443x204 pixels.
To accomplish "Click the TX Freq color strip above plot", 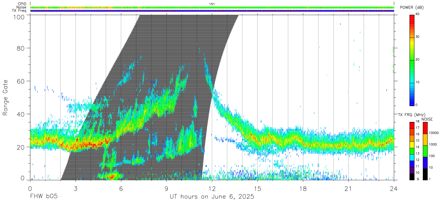I will click(x=212, y=11).
